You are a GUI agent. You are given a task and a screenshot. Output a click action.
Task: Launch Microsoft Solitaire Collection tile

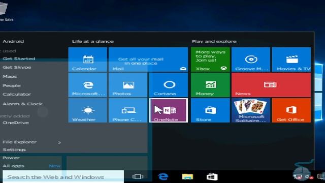(x=251, y=110)
